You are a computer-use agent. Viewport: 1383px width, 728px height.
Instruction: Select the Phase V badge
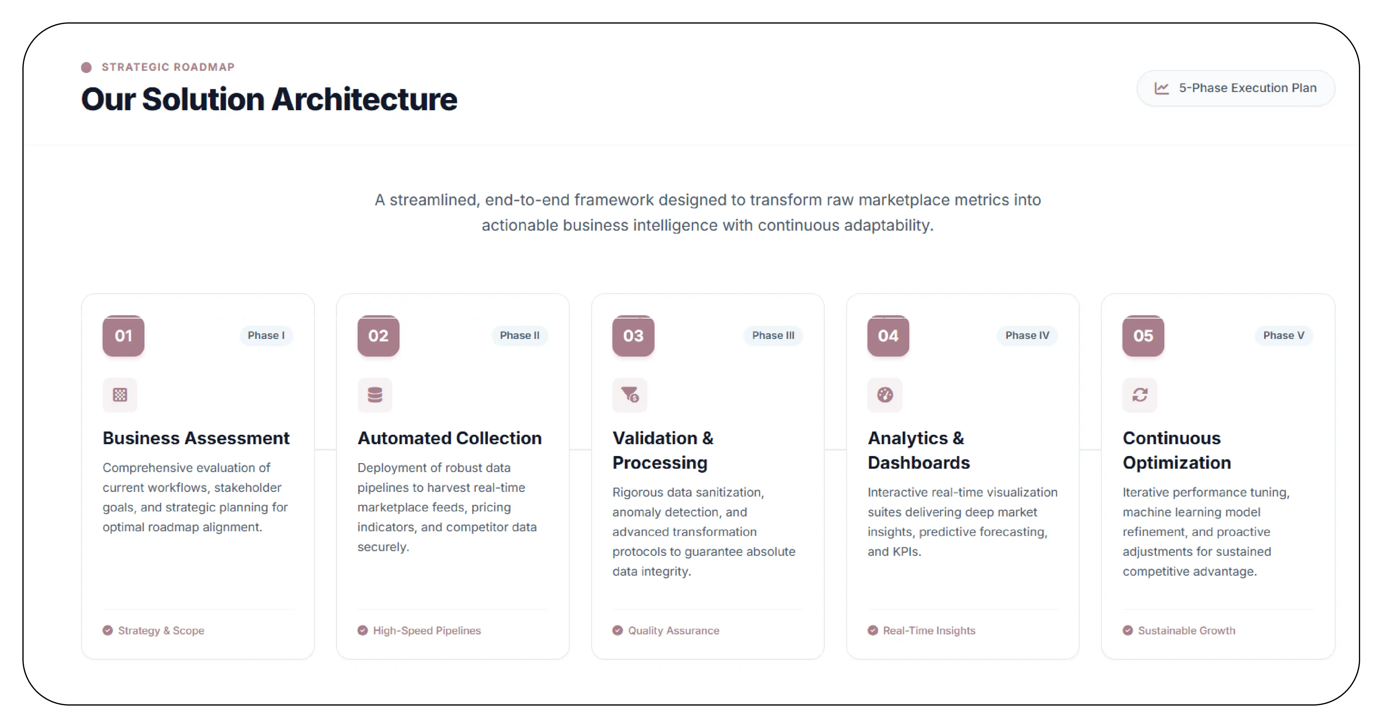pos(1284,335)
